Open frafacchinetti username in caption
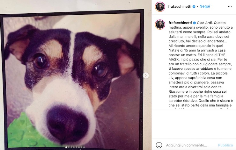The width and height of the screenshot is (236, 150). (x=180, y=23)
